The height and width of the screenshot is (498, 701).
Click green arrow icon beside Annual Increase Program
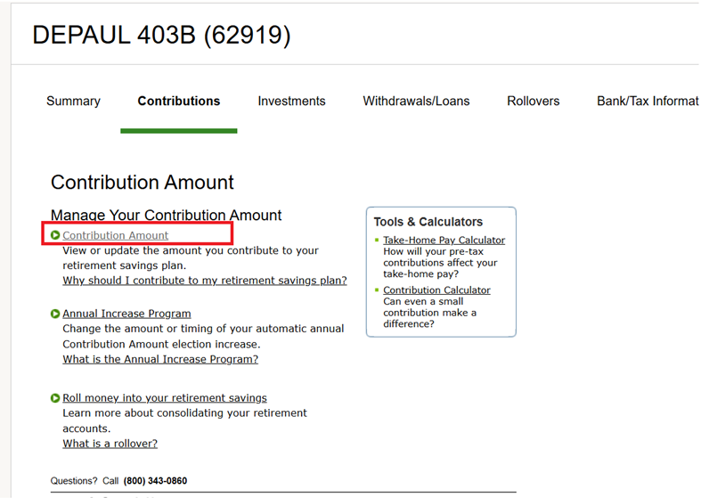pos(55,314)
